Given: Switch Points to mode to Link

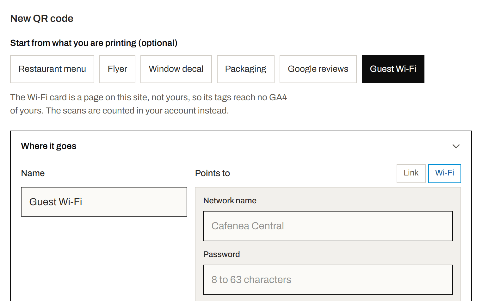Looking at the screenshot, I should tap(411, 173).
